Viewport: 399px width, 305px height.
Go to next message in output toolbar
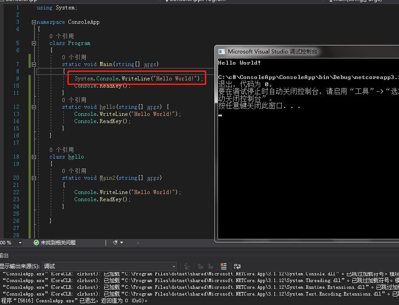click(x=210, y=266)
